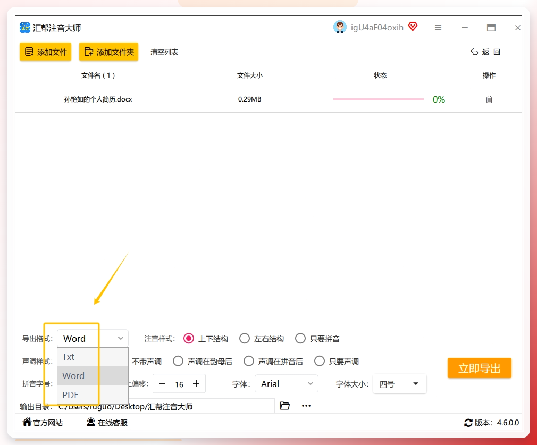Open the hamburger menu icon in title bar
The height and width of the screenshot is (445, 537).
pos(438,28)
